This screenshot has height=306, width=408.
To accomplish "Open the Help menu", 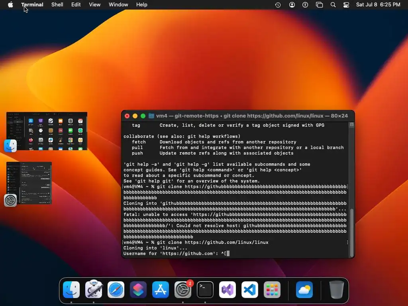I will 142,5.
